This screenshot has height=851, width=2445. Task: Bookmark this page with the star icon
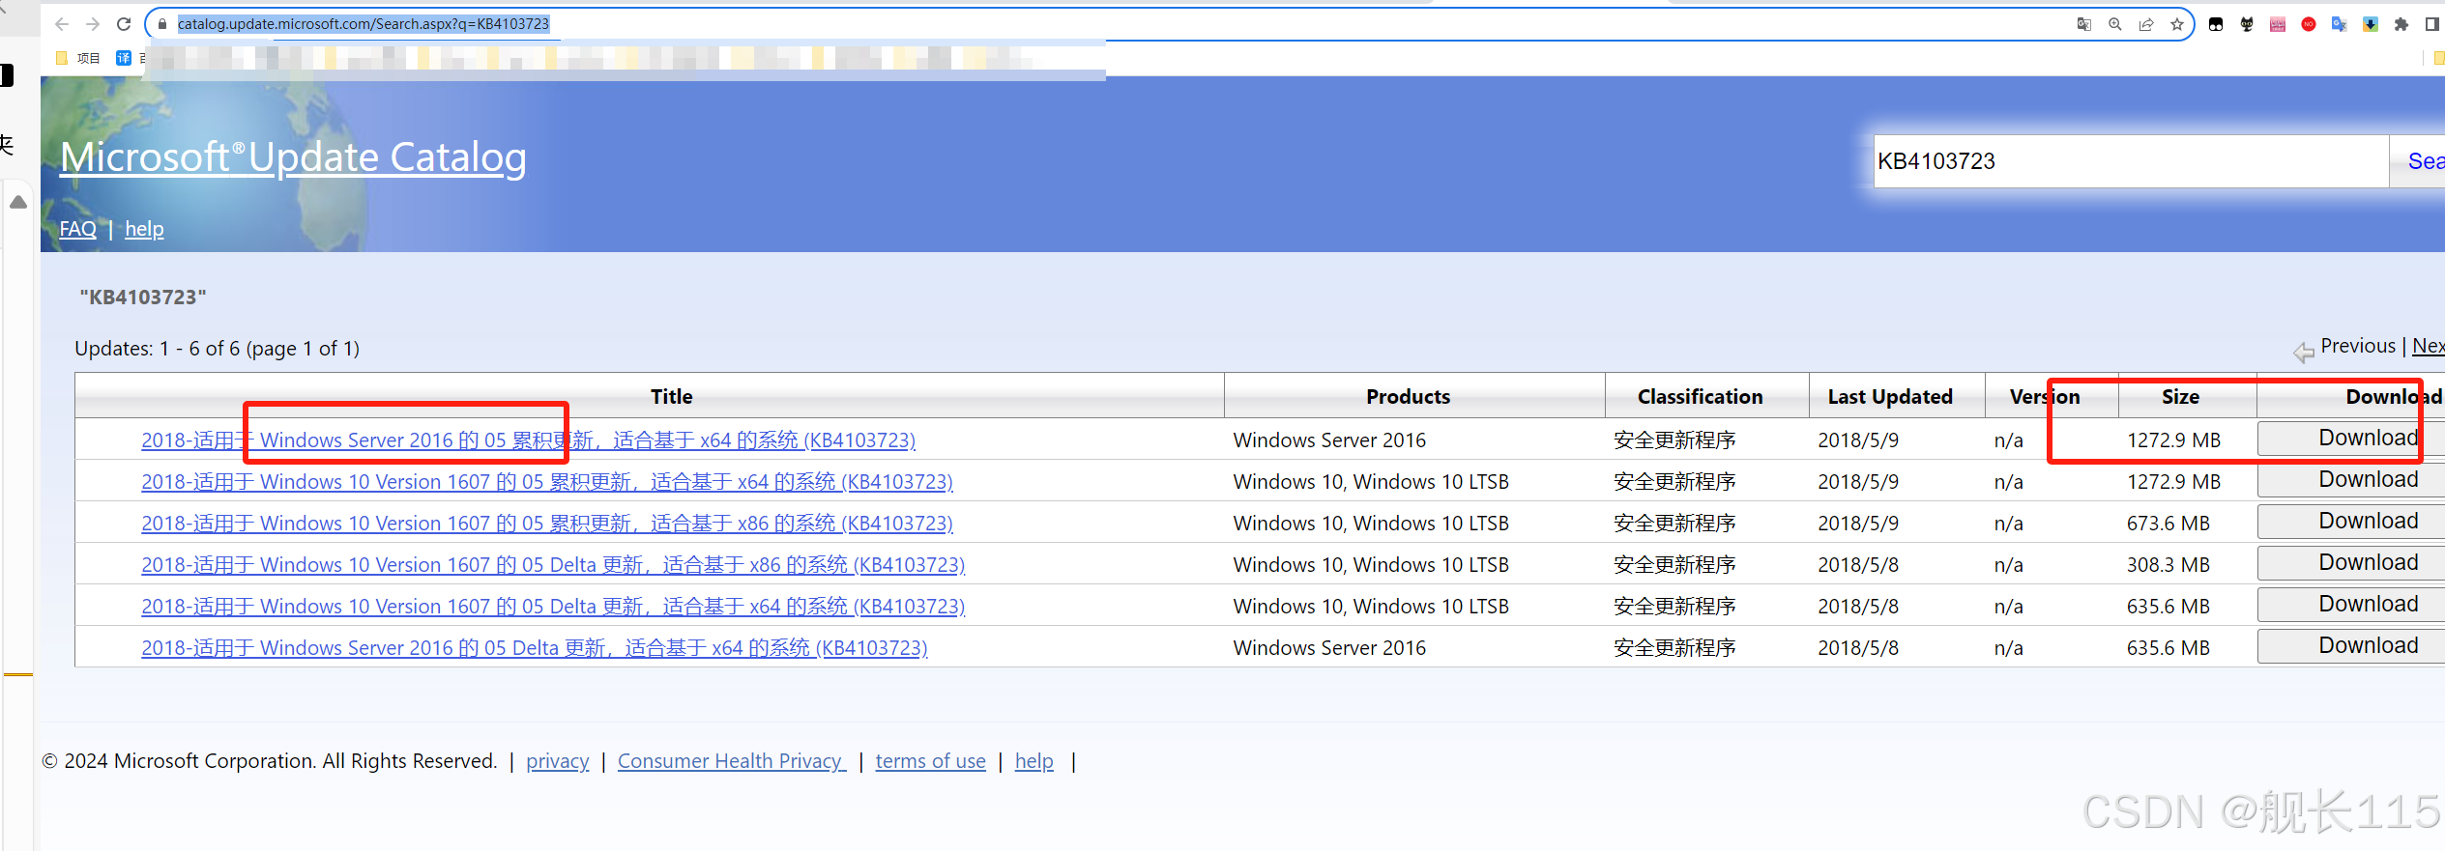click(2177, 24)
